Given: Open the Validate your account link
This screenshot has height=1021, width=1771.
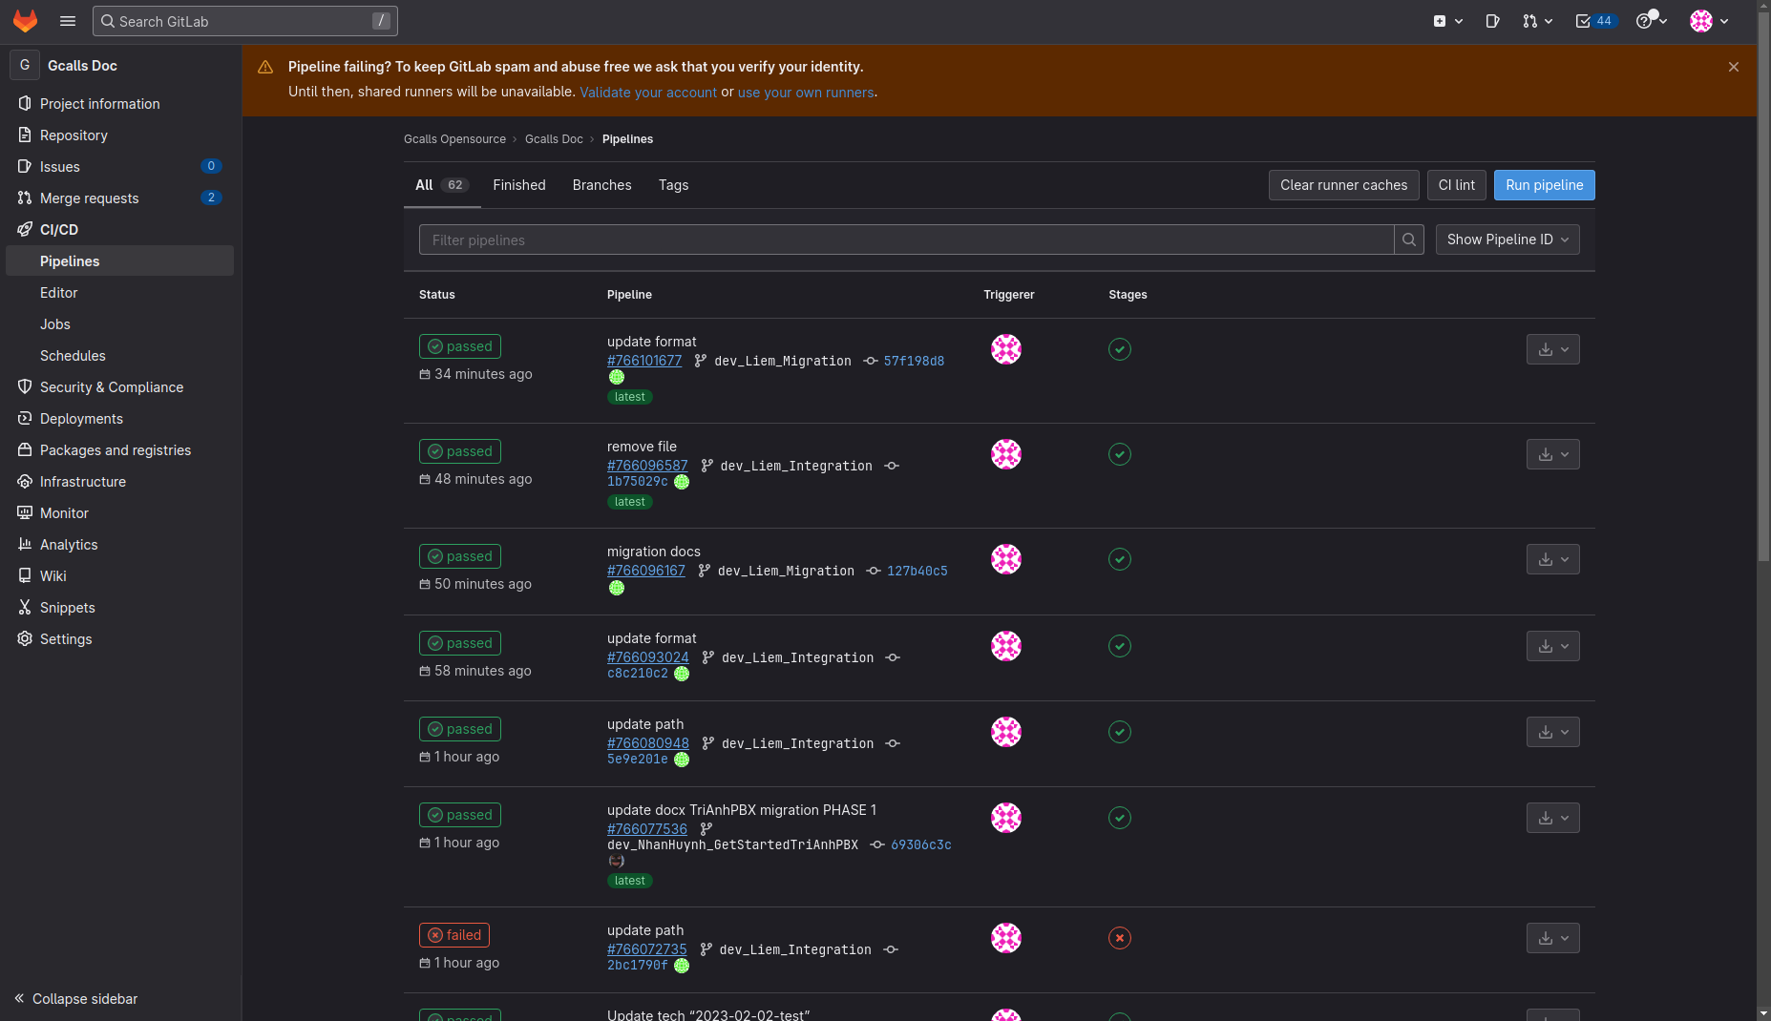Looking at the screenshot, I should pyautogui.click(x=647, y=93).
